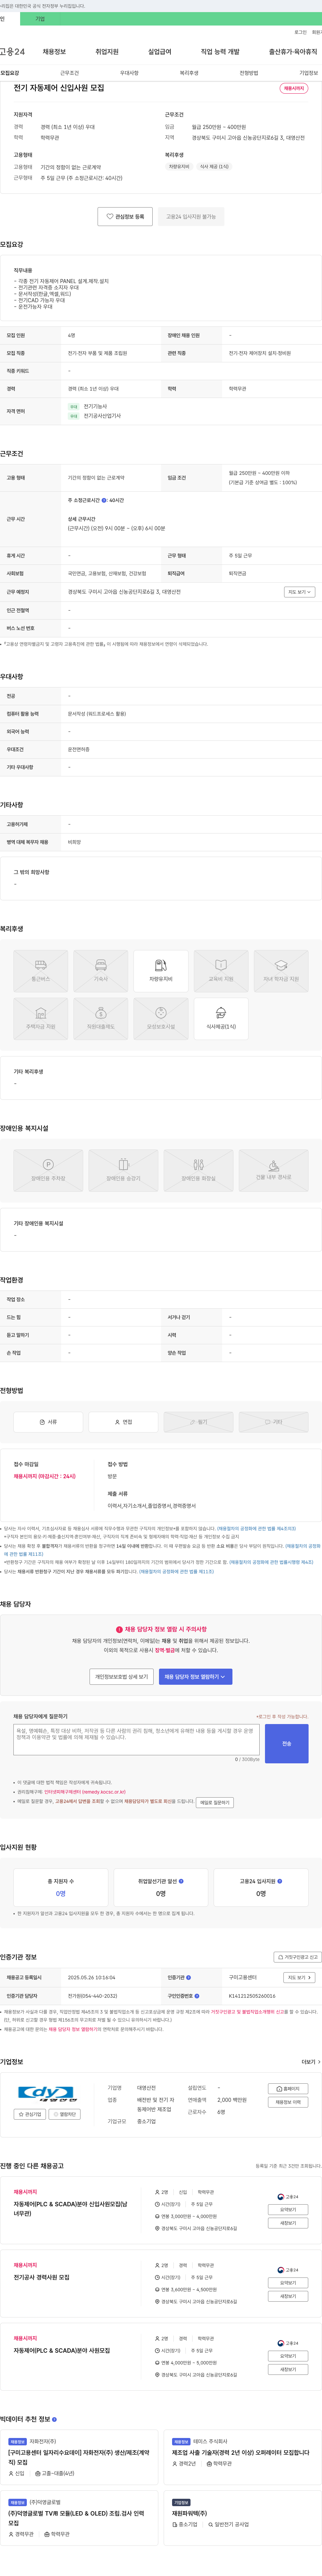Viewport: 322px width, 2576px height.
Task: Open 출산휴가·육아휴직 navigation menu
Action: point(293,52)
